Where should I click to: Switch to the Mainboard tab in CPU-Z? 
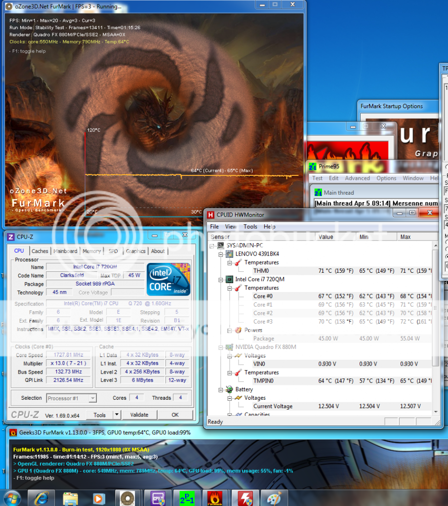[65, 251]
